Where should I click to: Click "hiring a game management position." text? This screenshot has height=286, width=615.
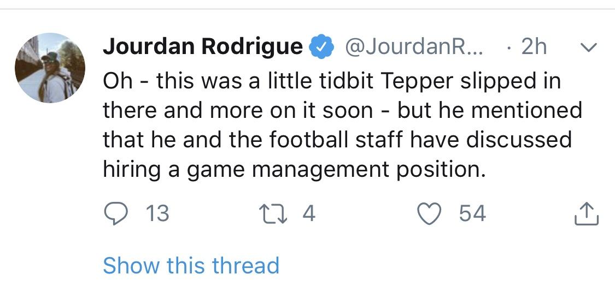point(295,170)
